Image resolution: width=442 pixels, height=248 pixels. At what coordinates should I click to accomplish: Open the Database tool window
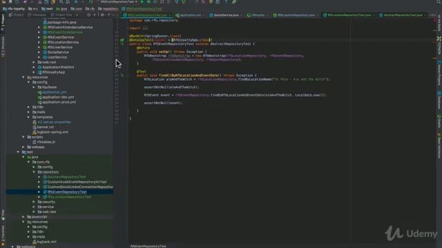click(439, 100)
